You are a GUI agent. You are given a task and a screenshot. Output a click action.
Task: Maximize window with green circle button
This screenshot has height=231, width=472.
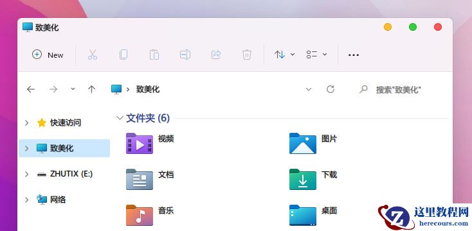pyautogui.click(x=413, y=27)
